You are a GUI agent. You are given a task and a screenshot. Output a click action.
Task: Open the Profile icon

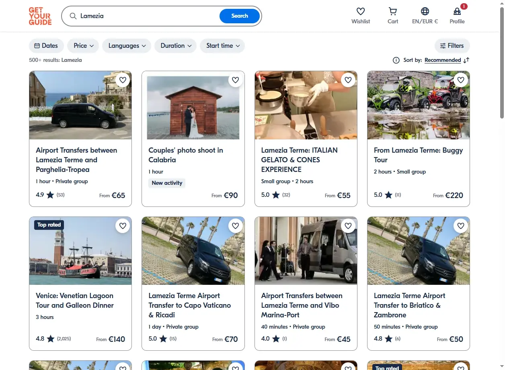(457, 11)
